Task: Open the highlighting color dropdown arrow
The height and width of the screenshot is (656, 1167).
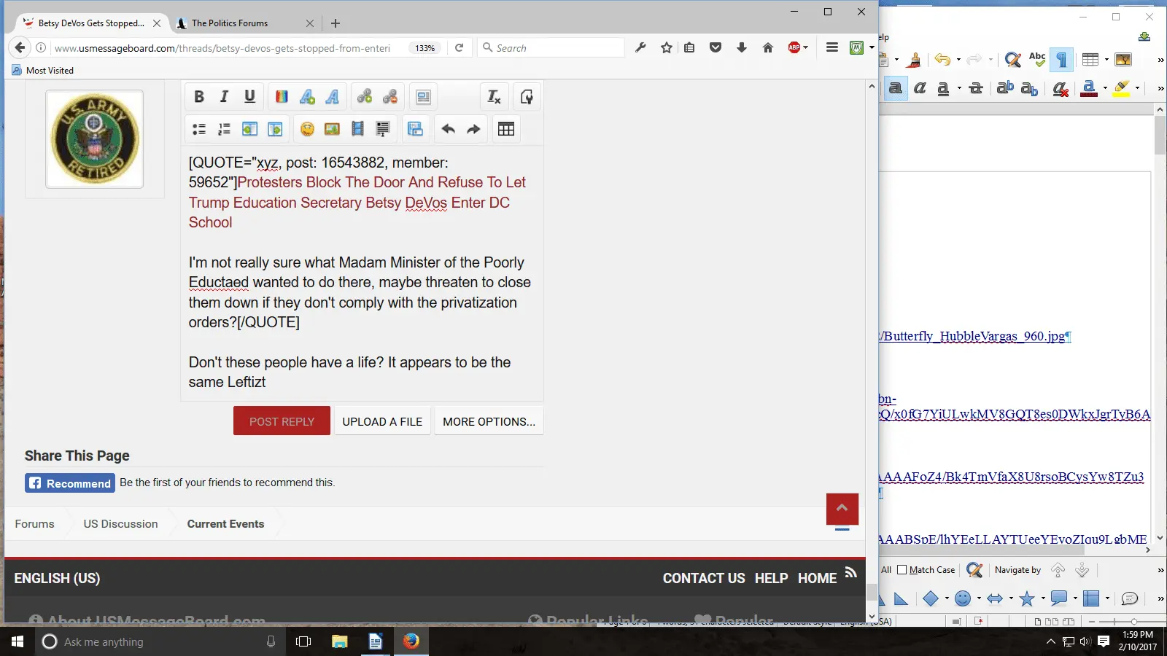Action: coord(1137,88)
